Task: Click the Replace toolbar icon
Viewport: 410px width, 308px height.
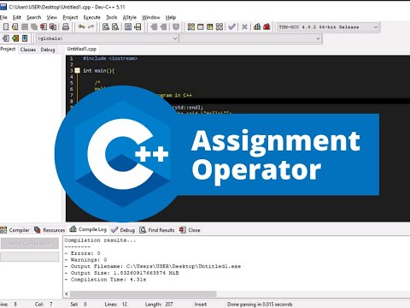Action: click(115, 27)
